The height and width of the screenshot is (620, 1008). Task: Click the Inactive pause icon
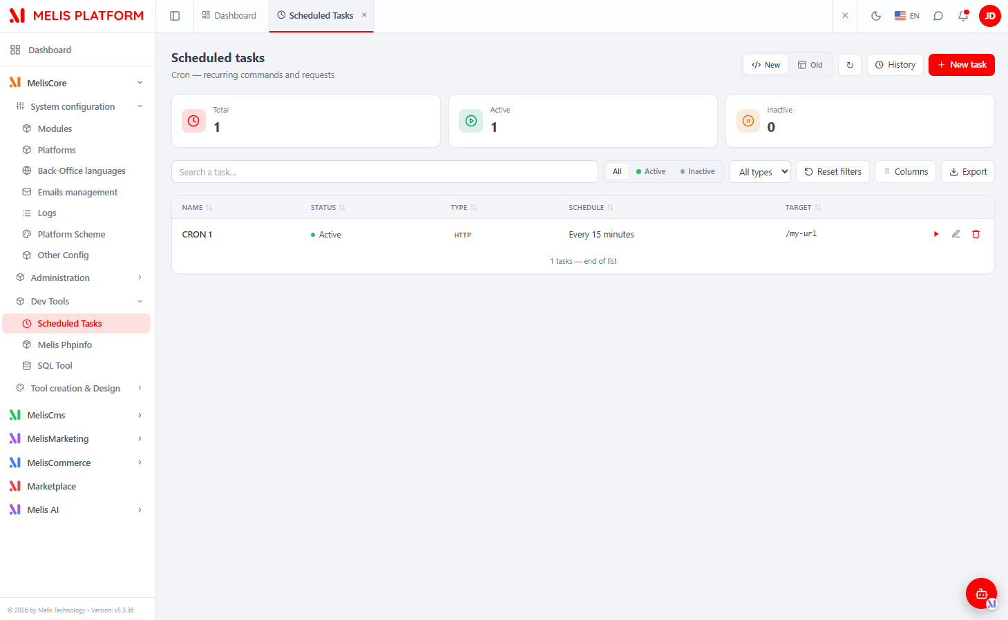[748, 121]
